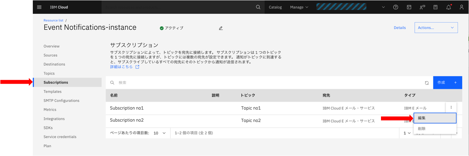Select the Subscription no2 row name
469x156 pixels.
(127, 121)
